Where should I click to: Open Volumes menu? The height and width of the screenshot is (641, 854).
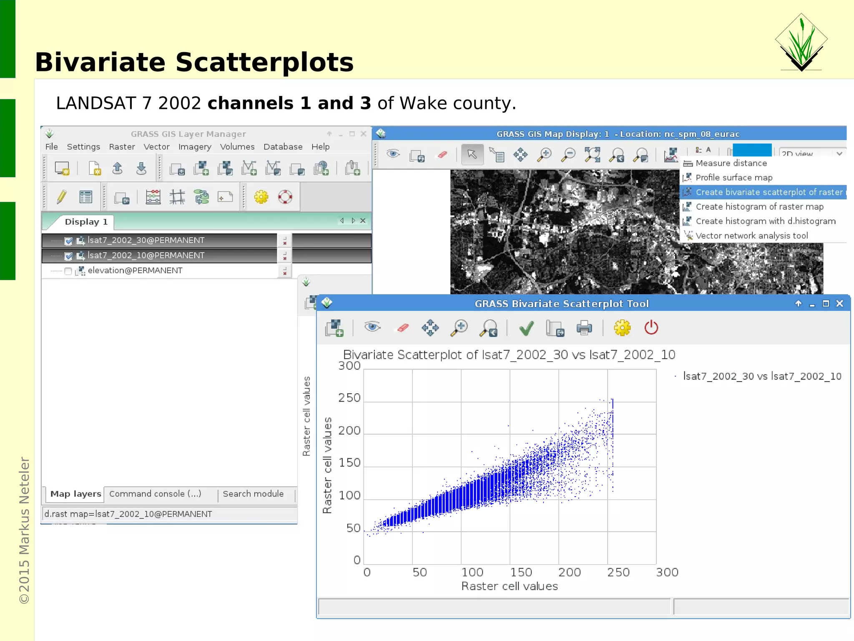237,147
